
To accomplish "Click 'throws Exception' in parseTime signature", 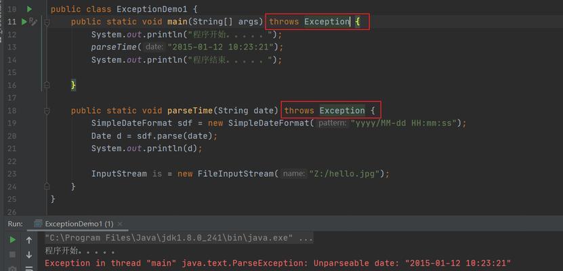I will 325,110.
